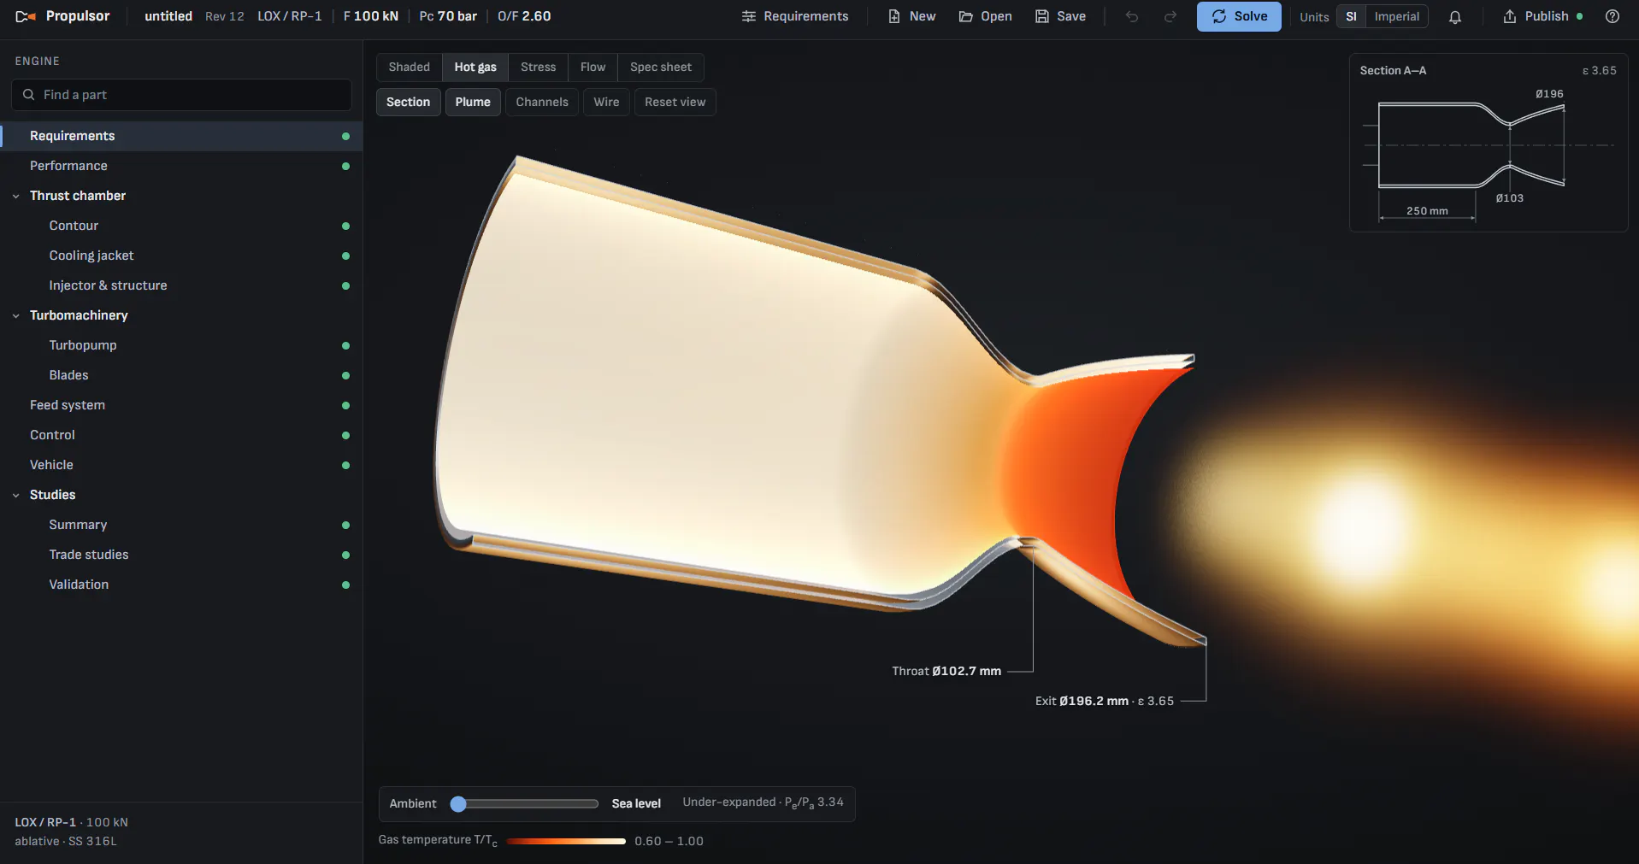
Task: Click the O/F 2.60 value
Action: point(524,16)
